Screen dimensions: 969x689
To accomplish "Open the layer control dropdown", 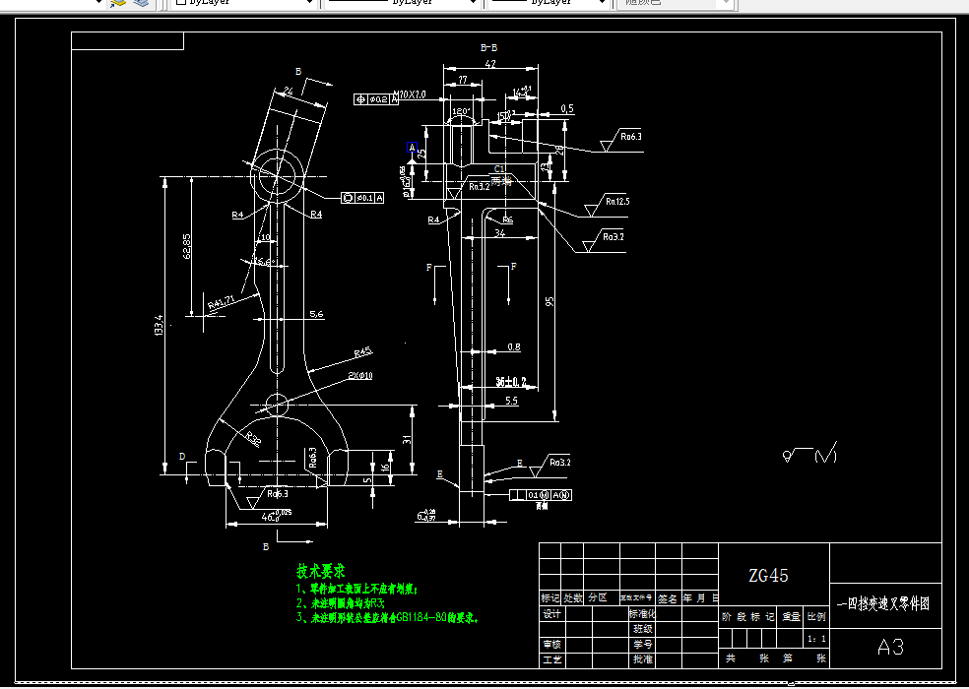I will (97, 3).
